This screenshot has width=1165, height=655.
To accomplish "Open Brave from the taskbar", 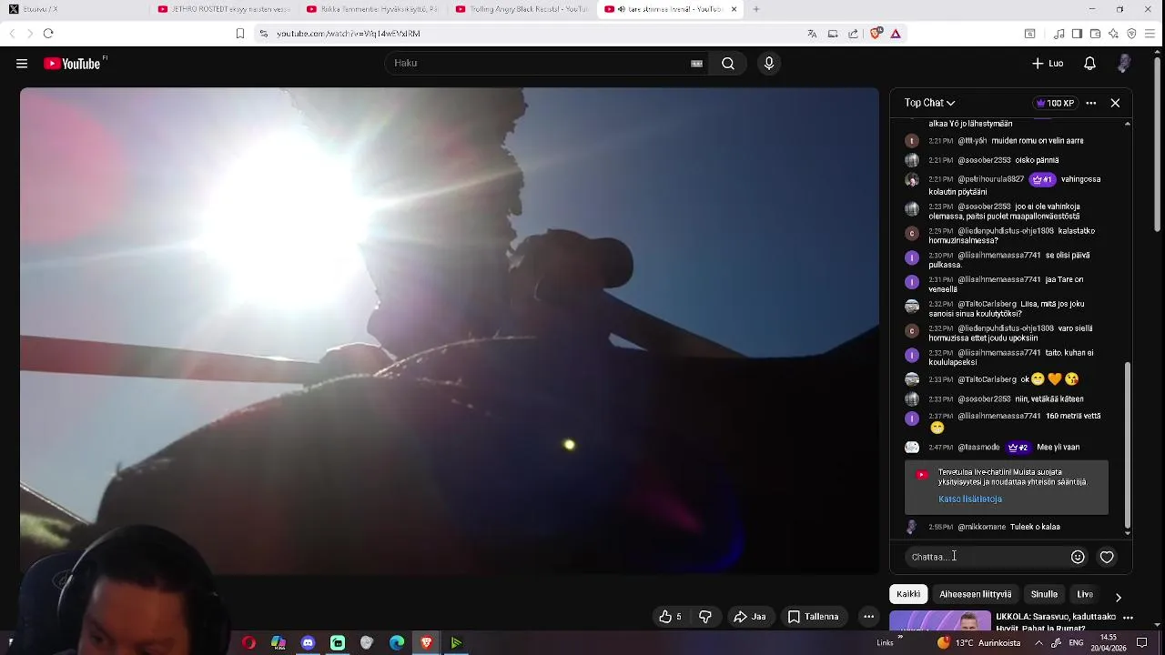I will (426, 643).
